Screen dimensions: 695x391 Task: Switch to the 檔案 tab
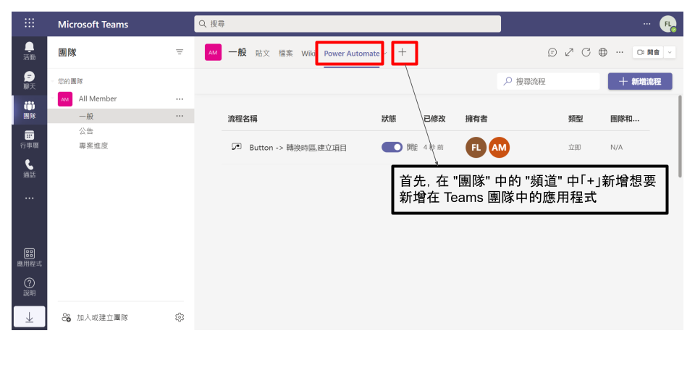tap(285, 53)
